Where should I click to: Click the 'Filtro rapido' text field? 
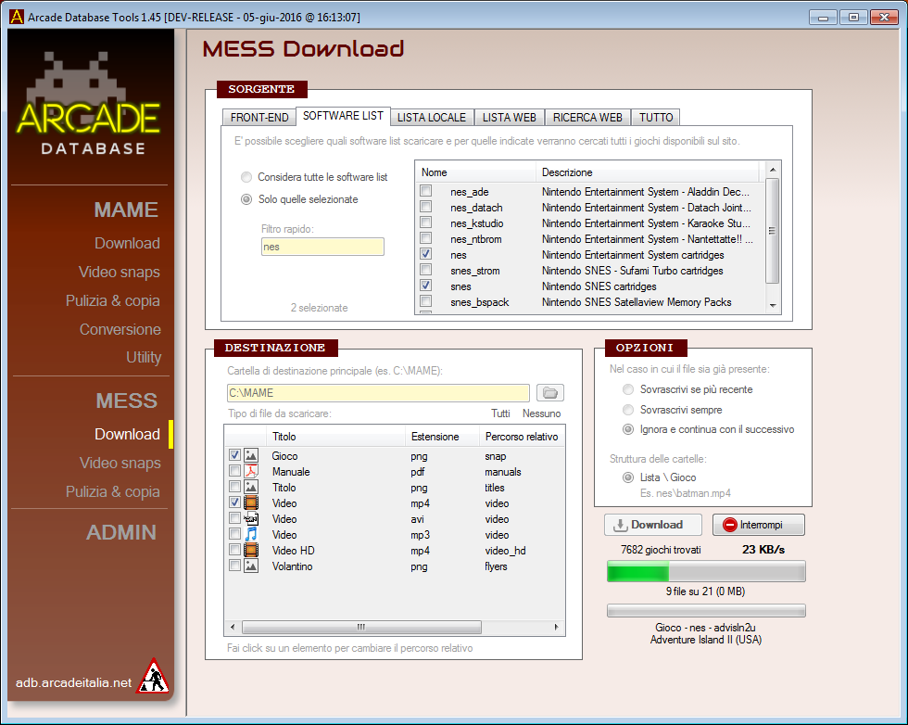(x=322, y=248)
